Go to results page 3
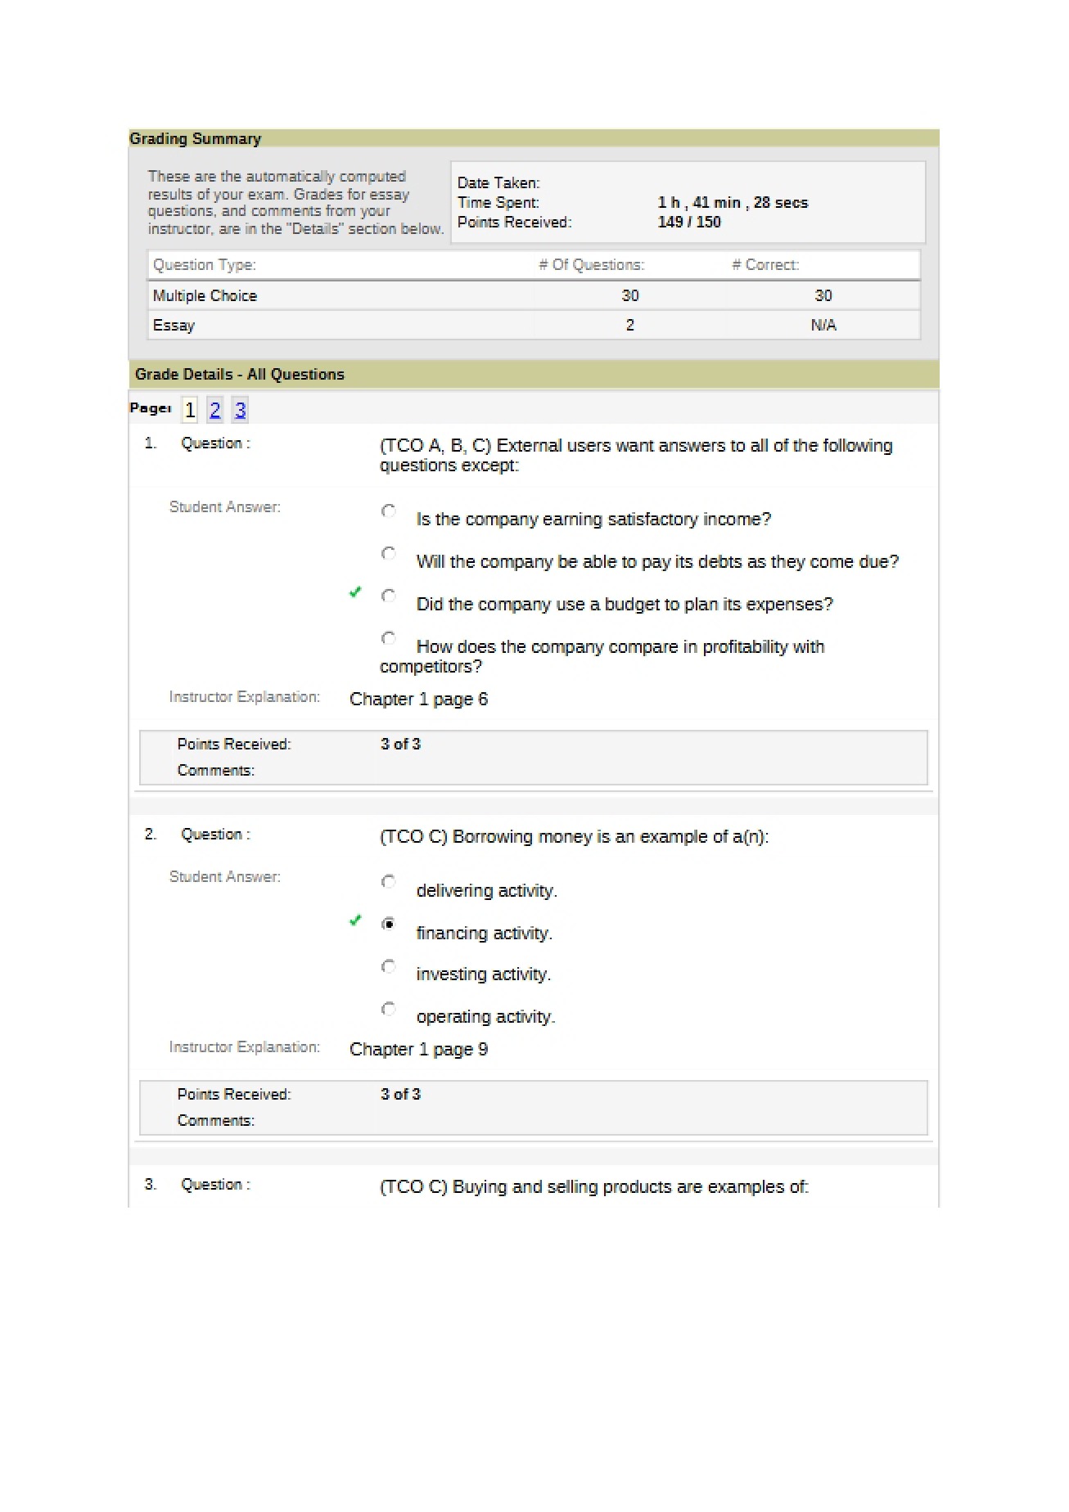This screenshot has height=1512, width=1069. click(x=240, y=410)
